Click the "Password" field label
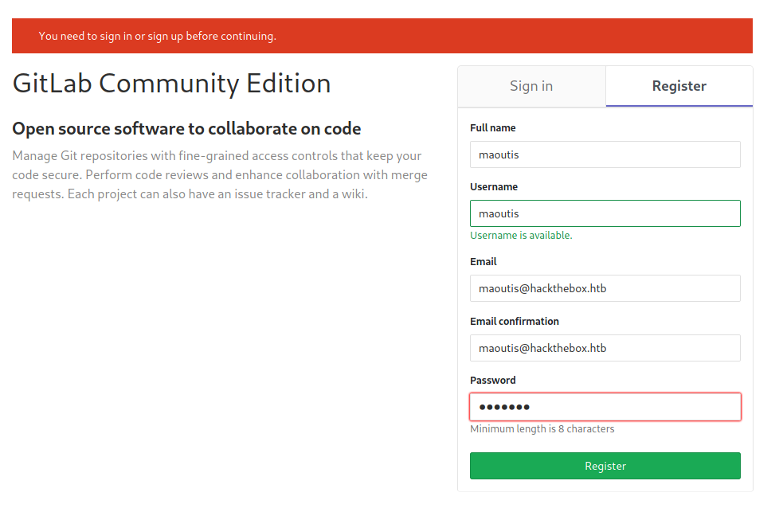 (492, 380)
